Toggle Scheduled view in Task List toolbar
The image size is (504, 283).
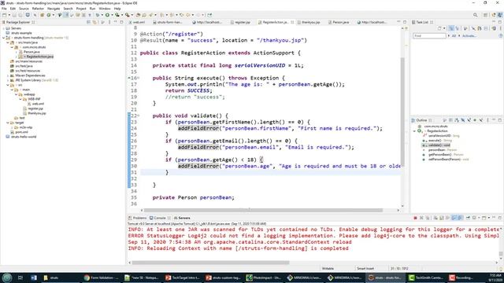tap(458, 28)
